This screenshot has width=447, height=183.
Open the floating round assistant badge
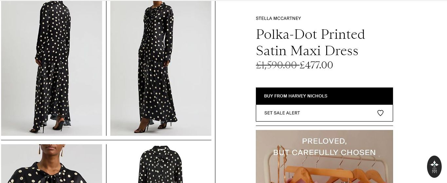pos(434,167)
